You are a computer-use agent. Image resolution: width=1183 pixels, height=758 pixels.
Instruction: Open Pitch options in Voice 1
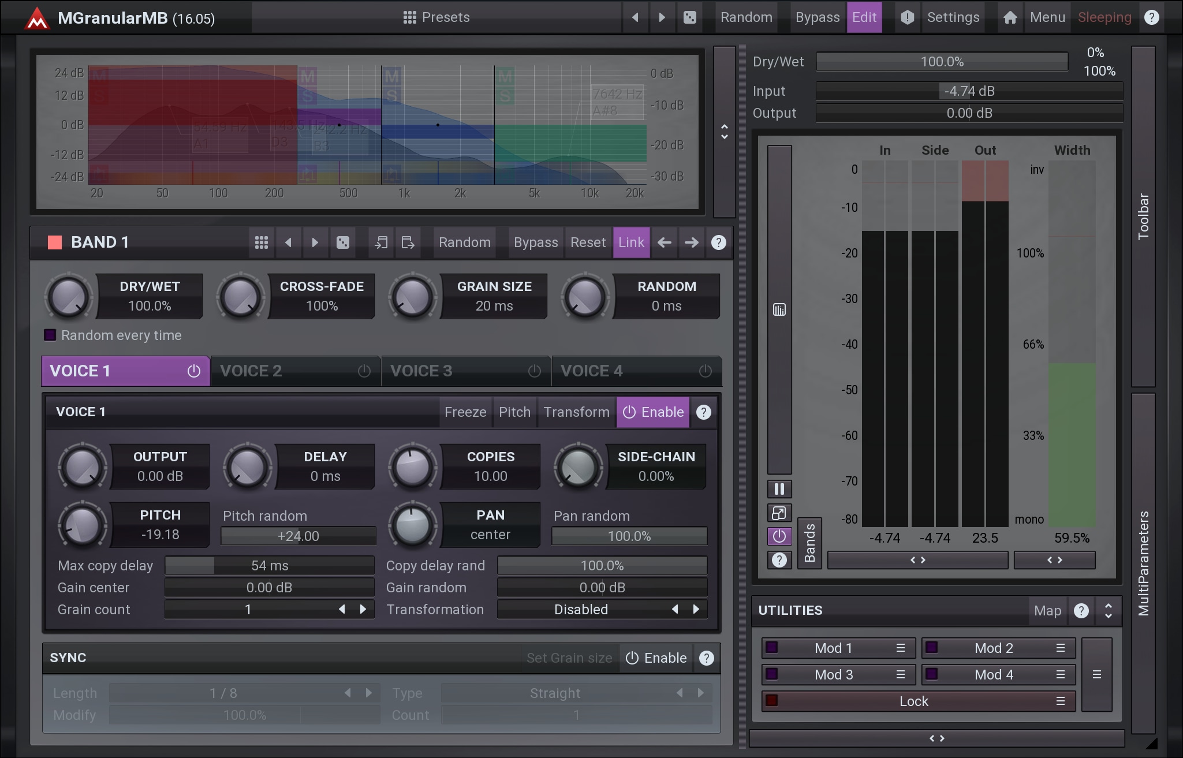click(514, 412)
